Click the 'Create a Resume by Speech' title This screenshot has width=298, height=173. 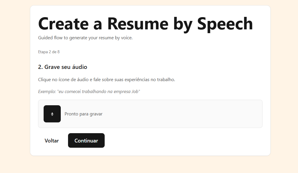pos(145,24)
